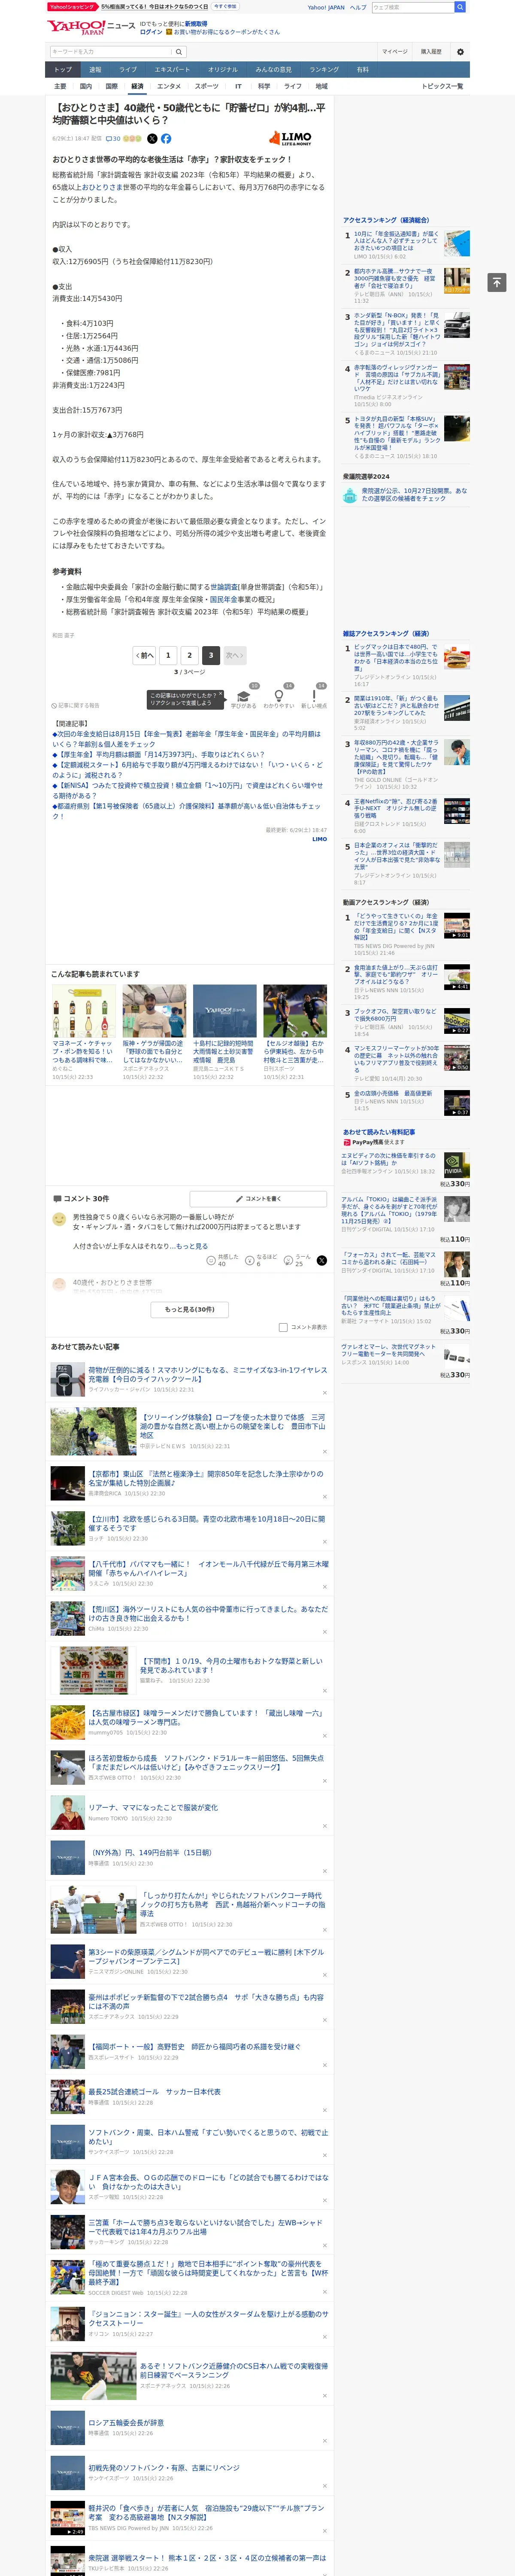Screen dimensions: 515x2576
Task: Click the キーワードを入力 search field
Action: click(110, 52)
